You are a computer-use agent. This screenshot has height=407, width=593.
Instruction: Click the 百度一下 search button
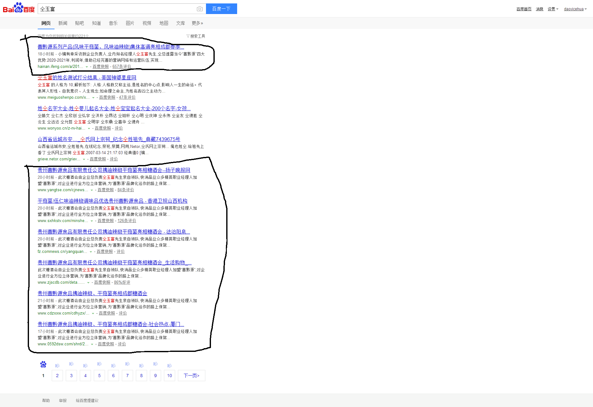point(222,9)
